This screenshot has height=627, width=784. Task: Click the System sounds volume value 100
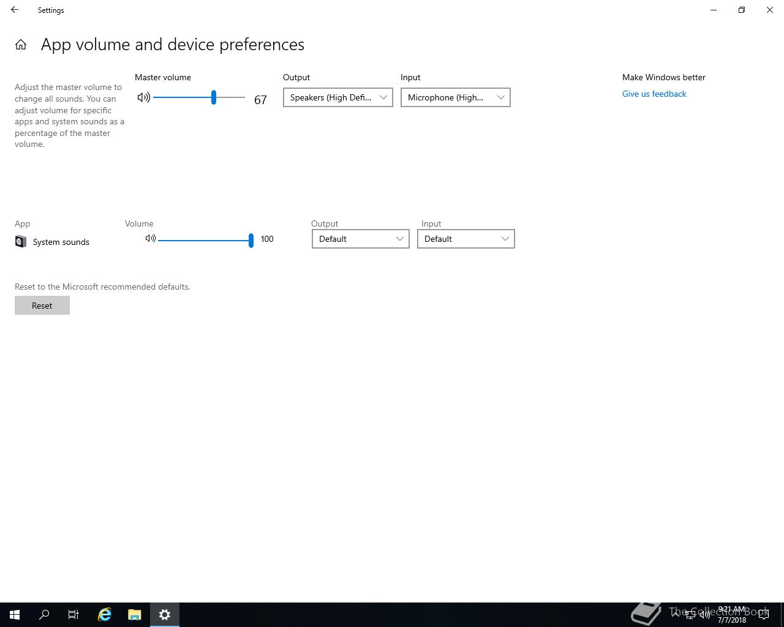(x=267, y=239)
